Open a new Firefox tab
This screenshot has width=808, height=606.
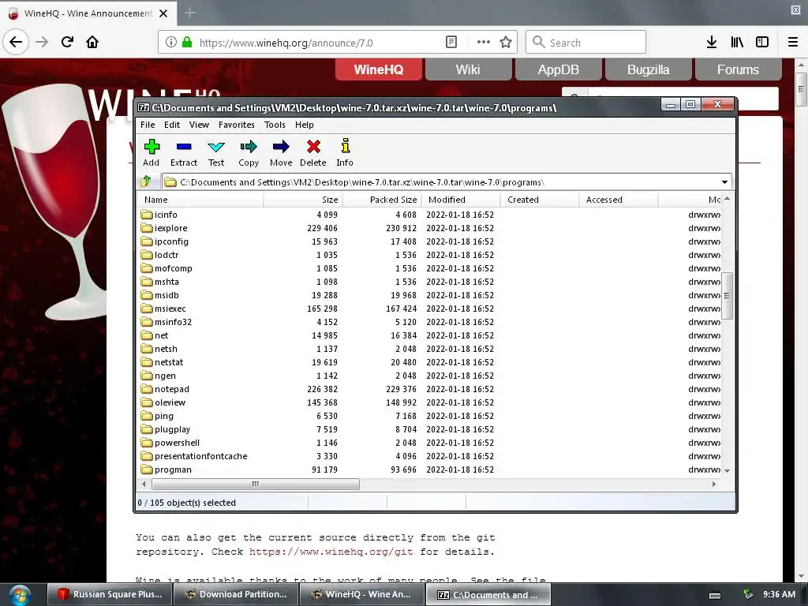tap(190, 13)
